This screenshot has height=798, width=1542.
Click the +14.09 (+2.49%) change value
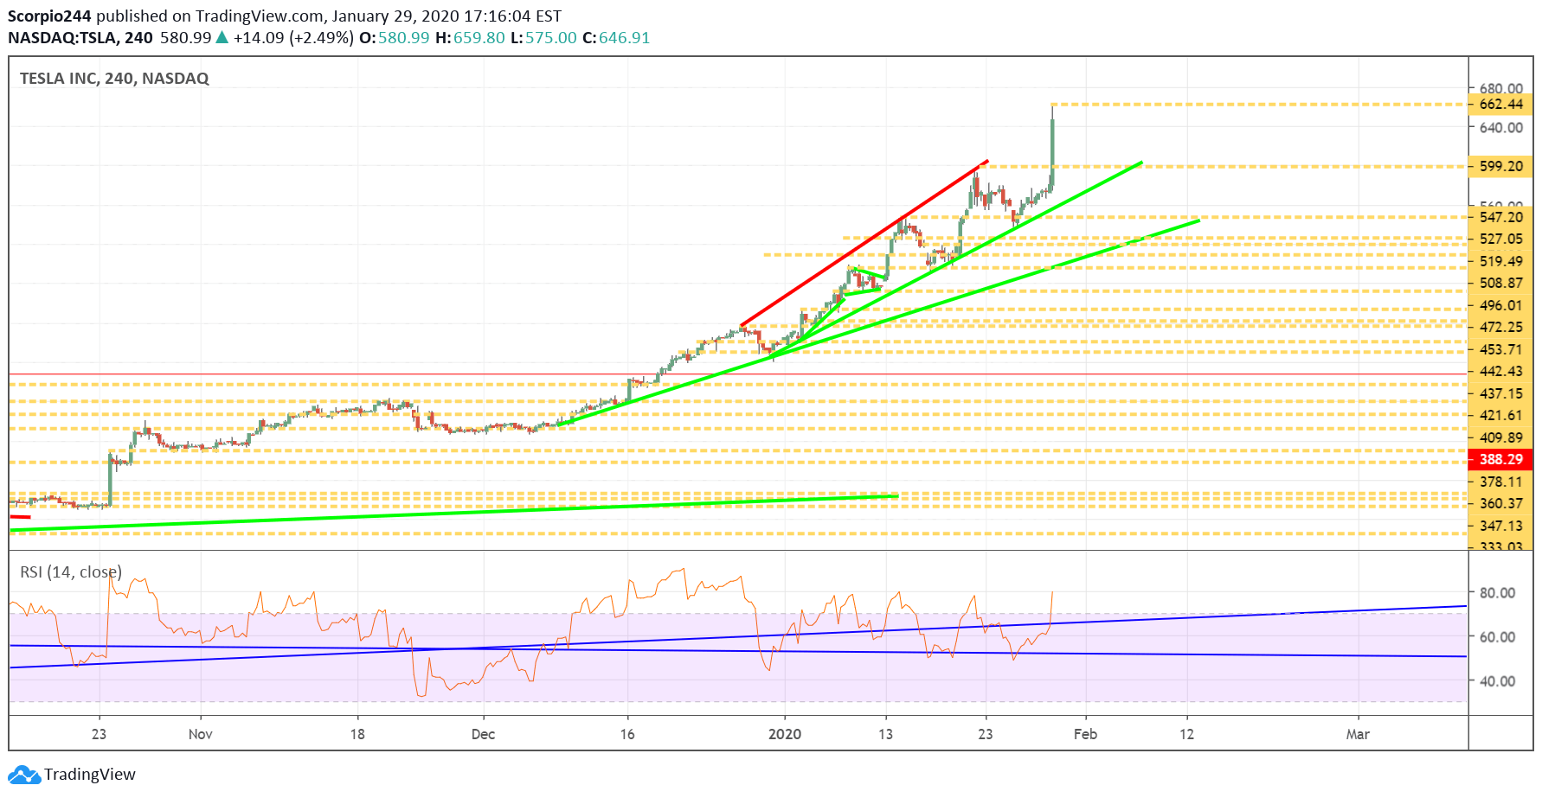(293, 37)
